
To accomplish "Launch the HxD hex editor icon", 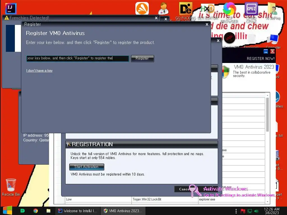I will click(208, 9).
